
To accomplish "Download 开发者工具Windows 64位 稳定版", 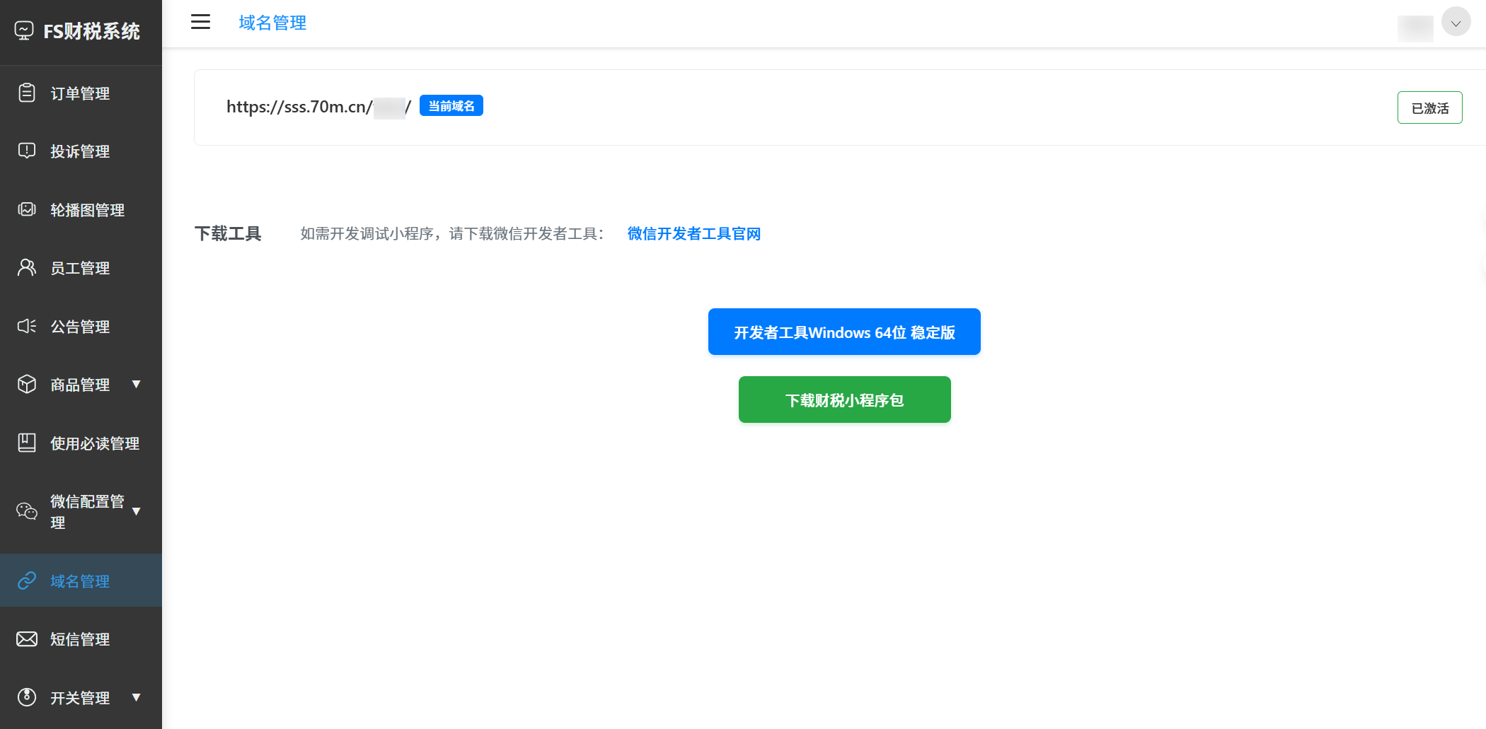I will [x=844, y=332].
